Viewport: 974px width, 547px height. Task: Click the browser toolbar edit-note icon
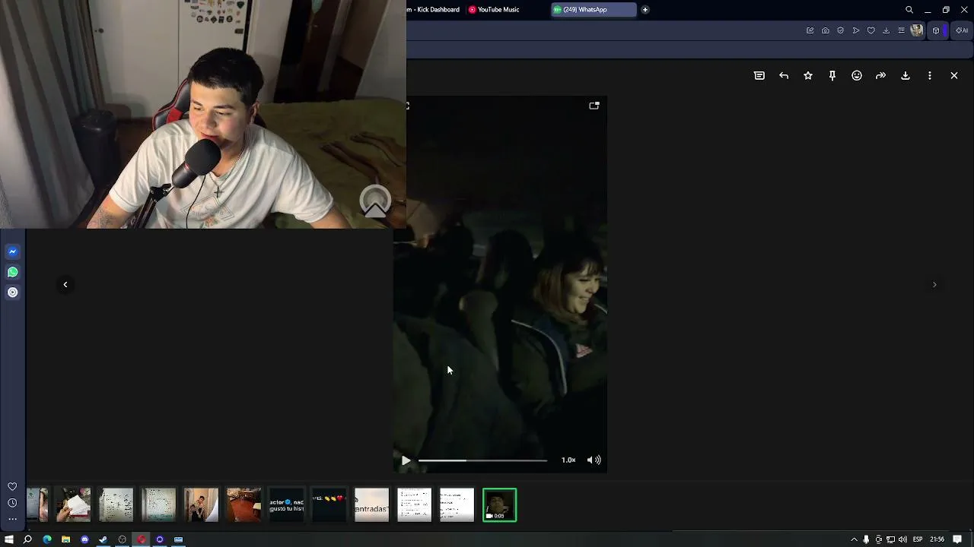pos(810,30)
